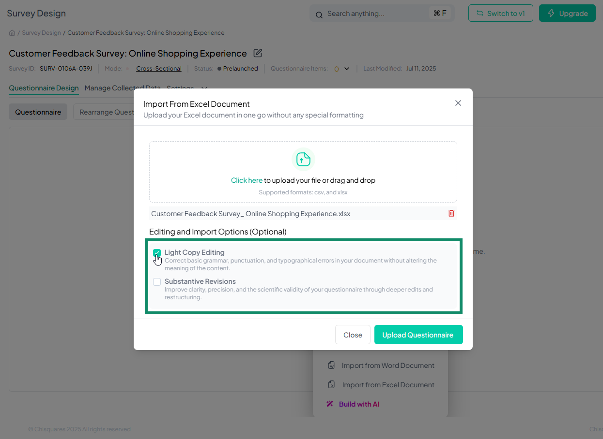This screenshot has width=603, height=439.
Task: Click the Switch to v1 button
Action: coord(500,14)
